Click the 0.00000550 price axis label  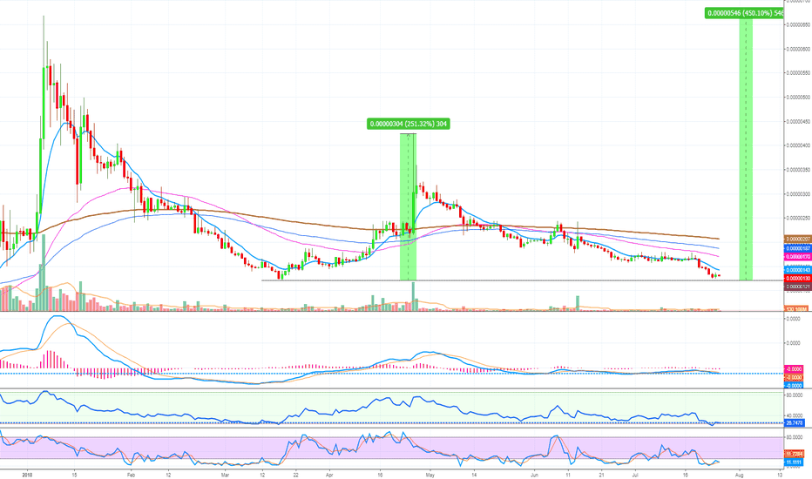click(x=798, y=73)
